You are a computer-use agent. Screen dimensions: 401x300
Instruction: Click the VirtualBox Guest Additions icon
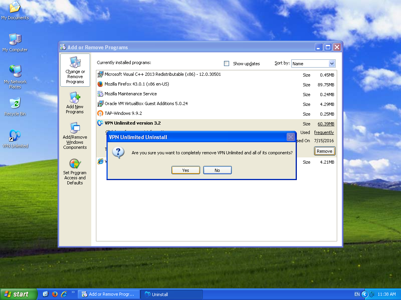coord(100,104)
